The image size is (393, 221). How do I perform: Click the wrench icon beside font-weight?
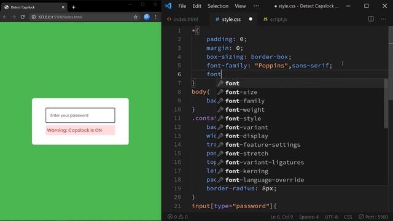click(x=220, y=109)
